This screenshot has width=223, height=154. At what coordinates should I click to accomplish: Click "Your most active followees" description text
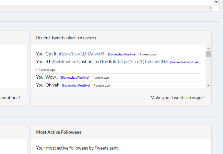coord(77,148)
